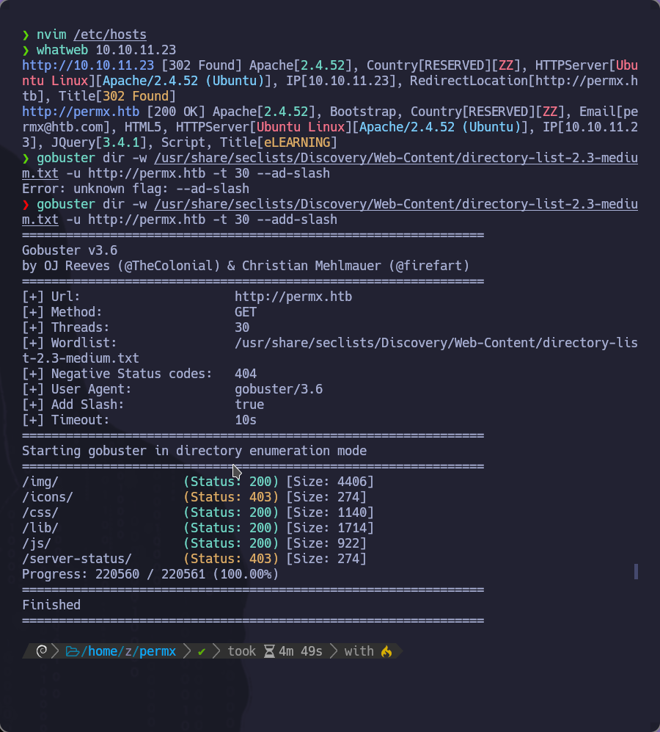Click the "nvim" command text
Screen dimensions: 660x732
51,35
